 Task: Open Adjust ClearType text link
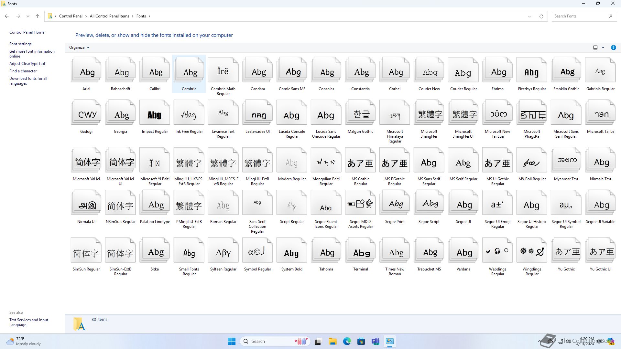[27, 64]
